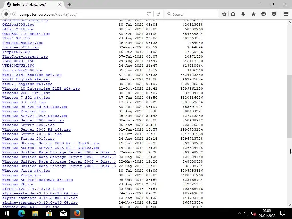The height and width of the screenshot is (219, 292).
Task: Show hidden system tray icons
Action: pos(240,213)
